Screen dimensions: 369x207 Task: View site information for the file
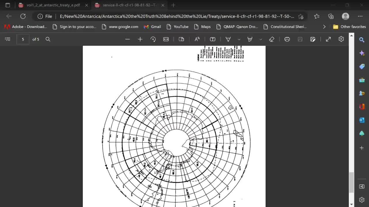click(45, 16)
